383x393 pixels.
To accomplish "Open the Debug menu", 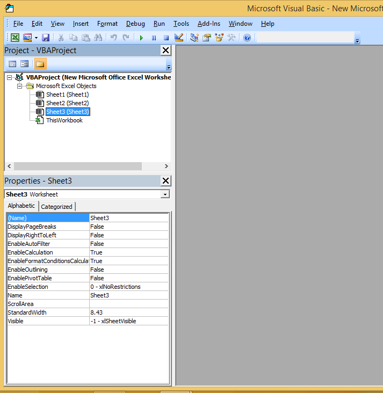I will [135, 24].
